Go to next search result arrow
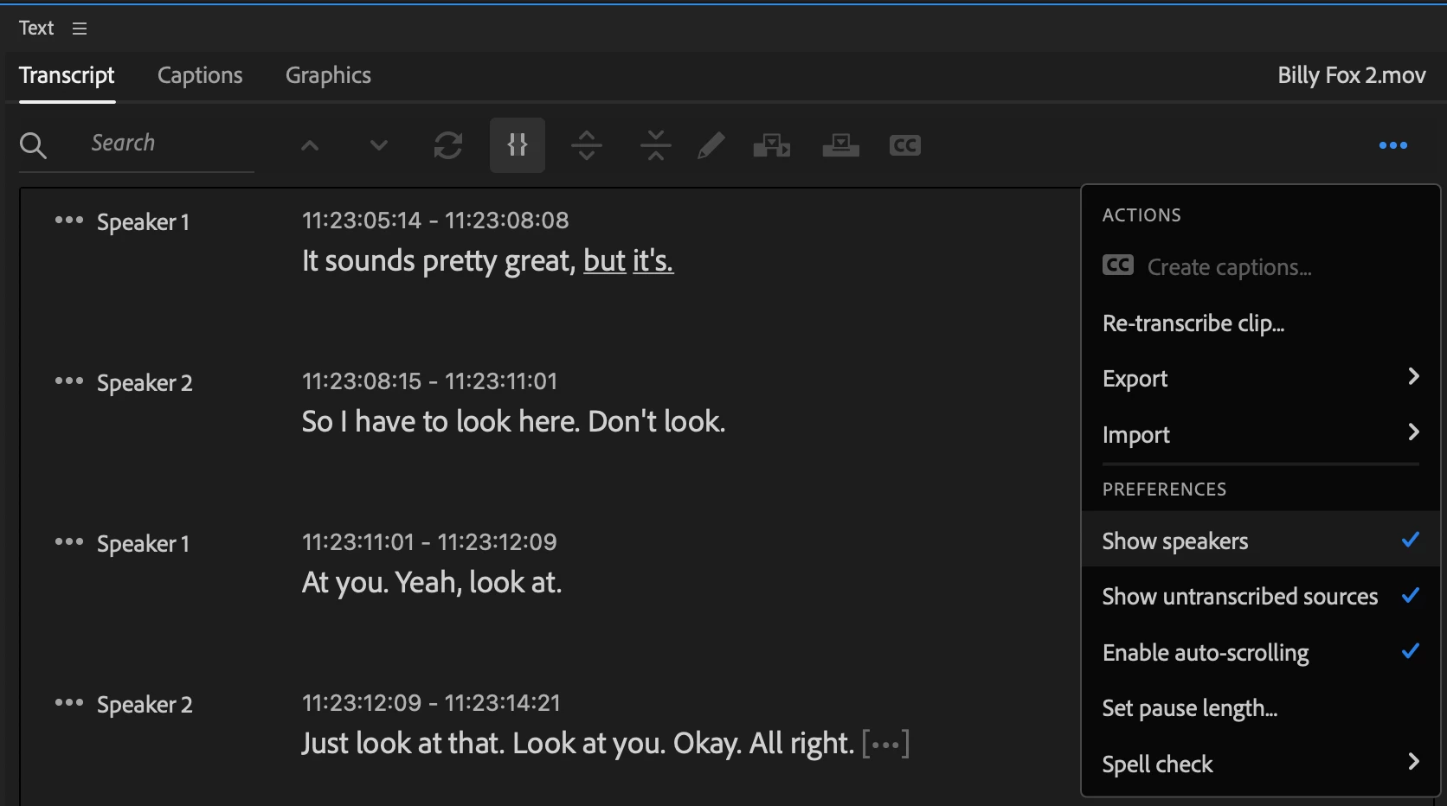 point(378,145)
